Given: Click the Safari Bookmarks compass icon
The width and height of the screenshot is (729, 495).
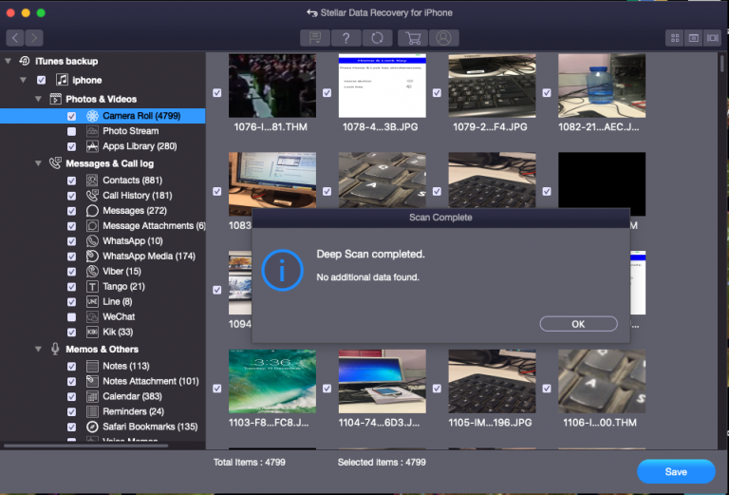Looking at the screenshot, I should 92,427.
